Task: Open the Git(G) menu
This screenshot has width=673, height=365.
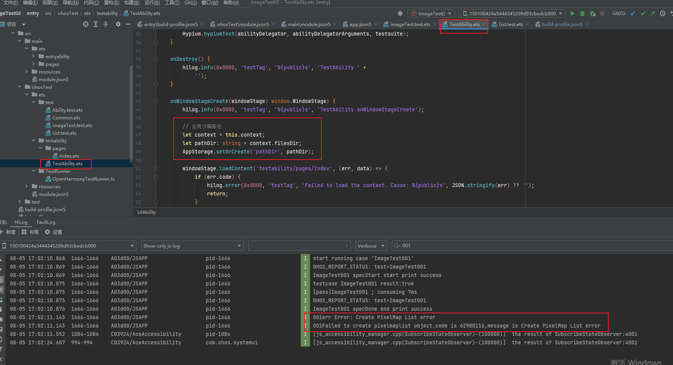Action: [191, 3]
